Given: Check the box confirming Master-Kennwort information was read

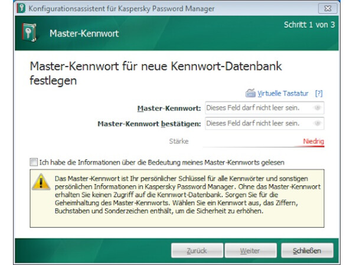Looking at the screenshot, I should point(34,162).
